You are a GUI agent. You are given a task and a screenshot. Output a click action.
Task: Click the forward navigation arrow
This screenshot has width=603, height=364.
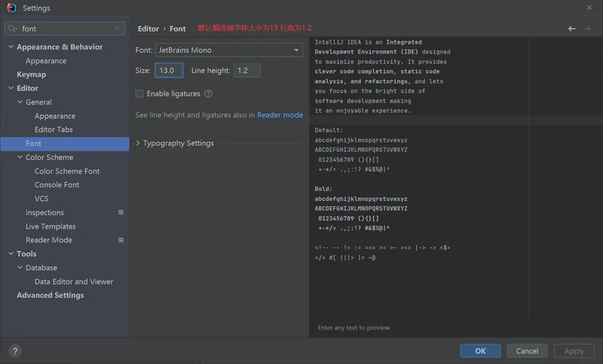pyautogui.click(x=587, y=29)
